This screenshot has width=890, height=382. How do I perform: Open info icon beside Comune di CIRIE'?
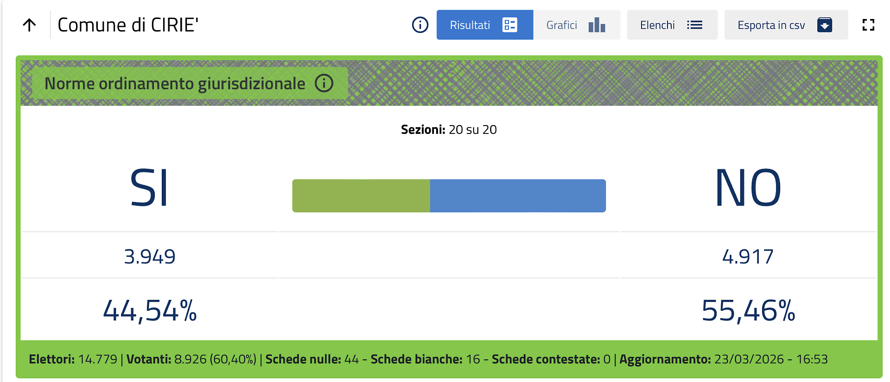[x=420, y=25]
